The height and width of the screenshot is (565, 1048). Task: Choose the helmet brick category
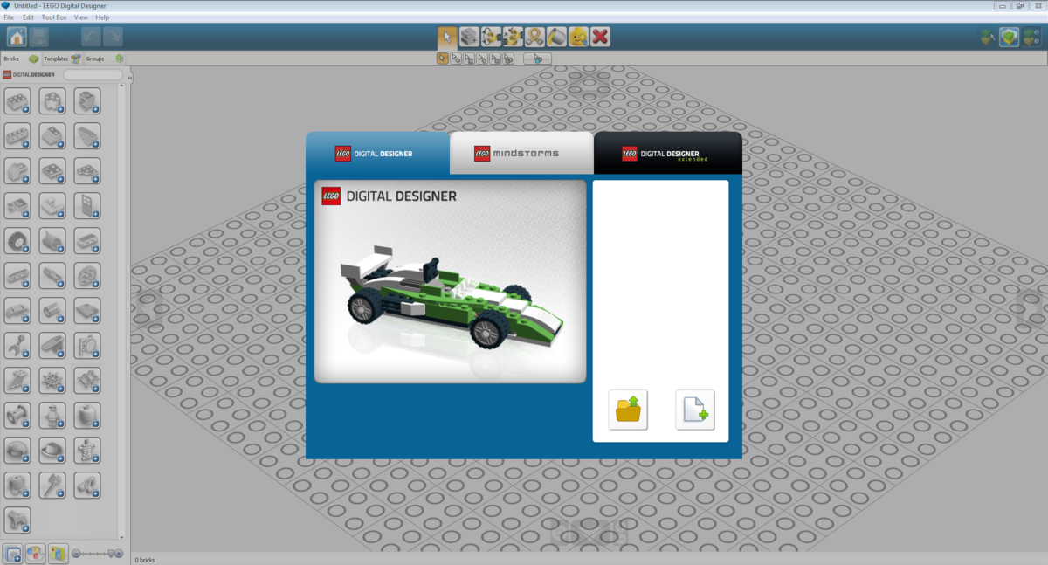point(17,451)
